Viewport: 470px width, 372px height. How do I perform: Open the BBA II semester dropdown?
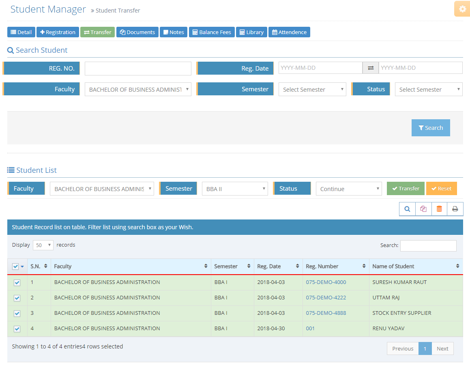(x=235, y=189)
